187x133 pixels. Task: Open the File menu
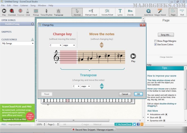(3, 5)
